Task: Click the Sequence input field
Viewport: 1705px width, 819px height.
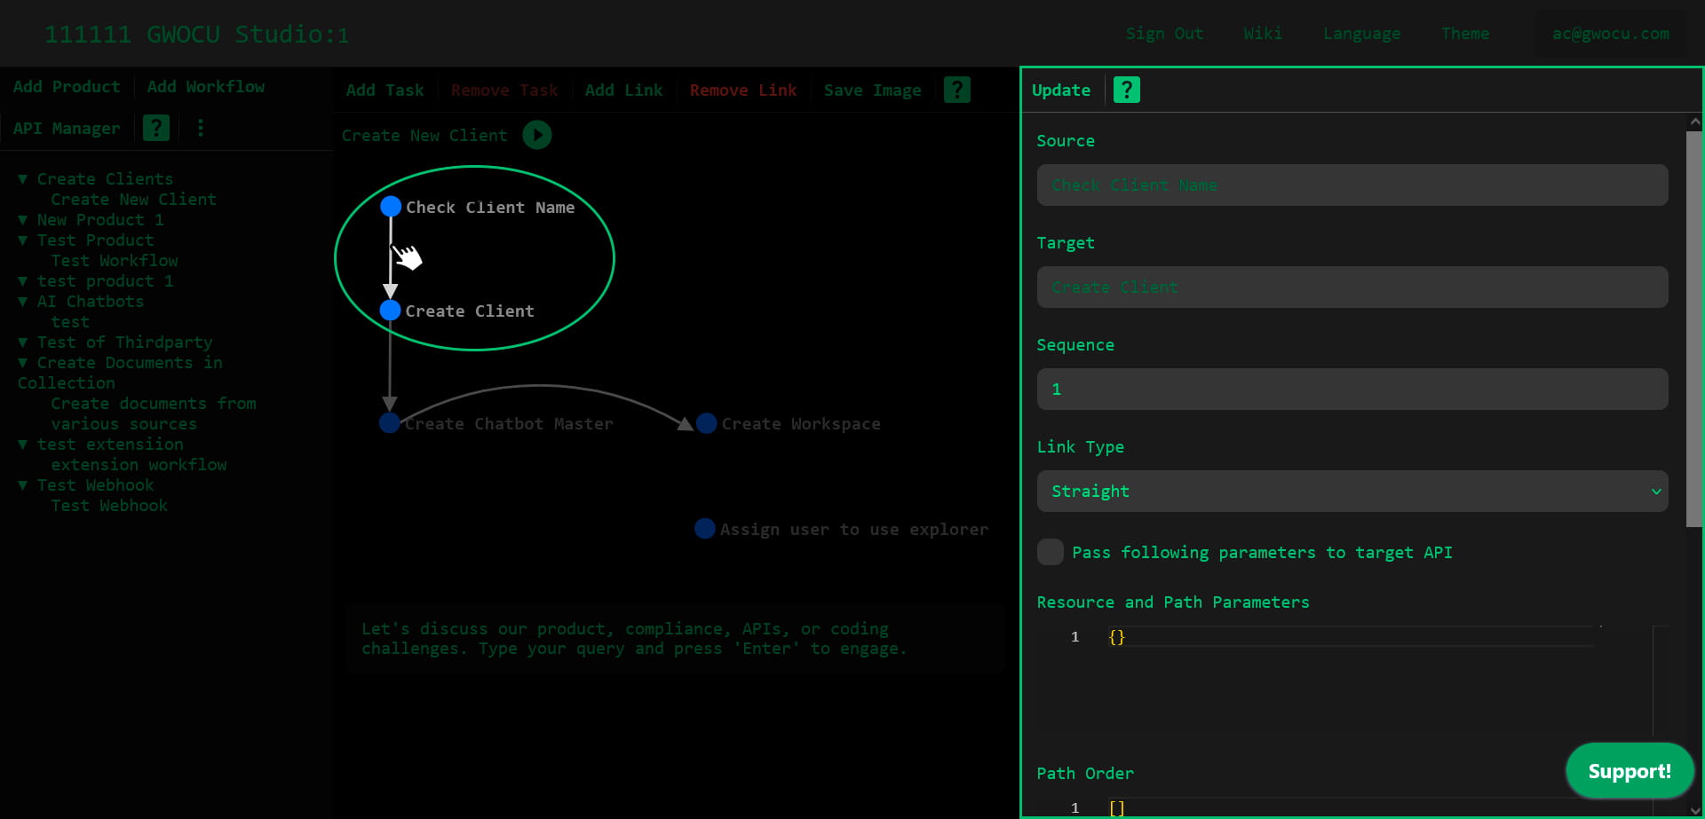Action: click(1352, 389)
